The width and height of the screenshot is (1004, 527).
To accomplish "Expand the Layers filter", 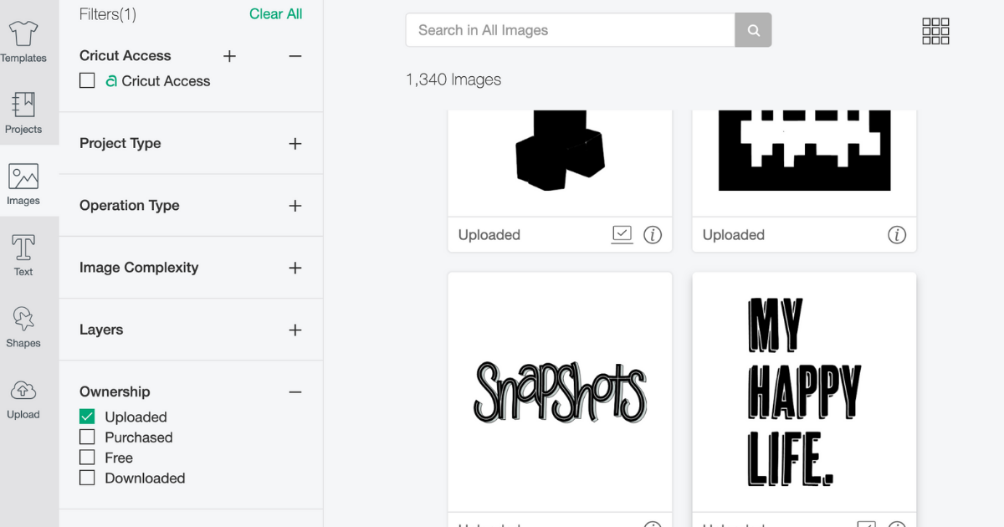I will [295, 330].
